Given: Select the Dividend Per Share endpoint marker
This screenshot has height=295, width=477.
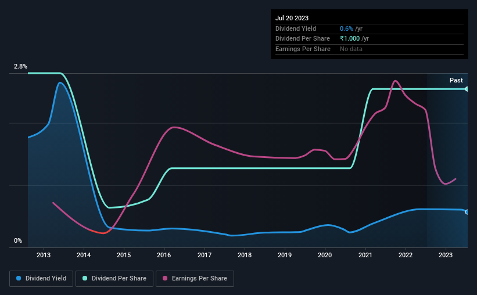Looking at the screenshot, I should click(x=467, y=89).
